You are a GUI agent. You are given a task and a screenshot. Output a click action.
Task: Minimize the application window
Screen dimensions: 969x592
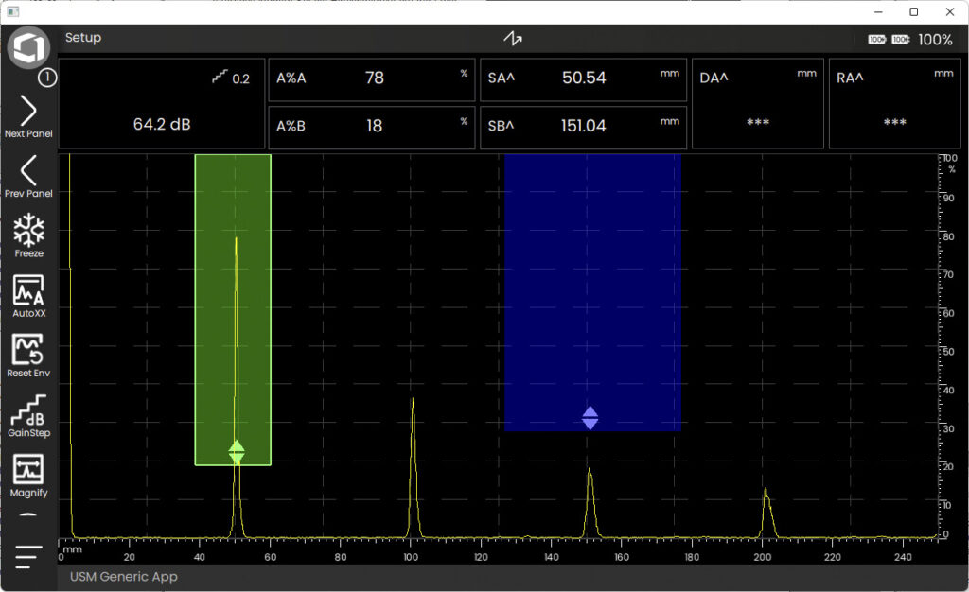[878, 11]
